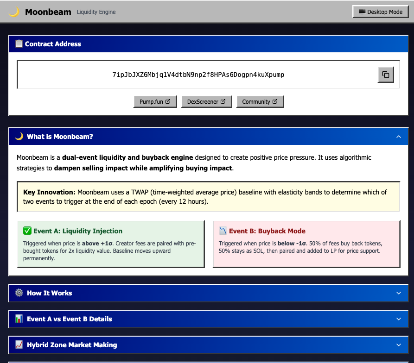This screenshot has height=363, width=414.
Task: Switch to Desktop Mode
Action: click(381, 12)
